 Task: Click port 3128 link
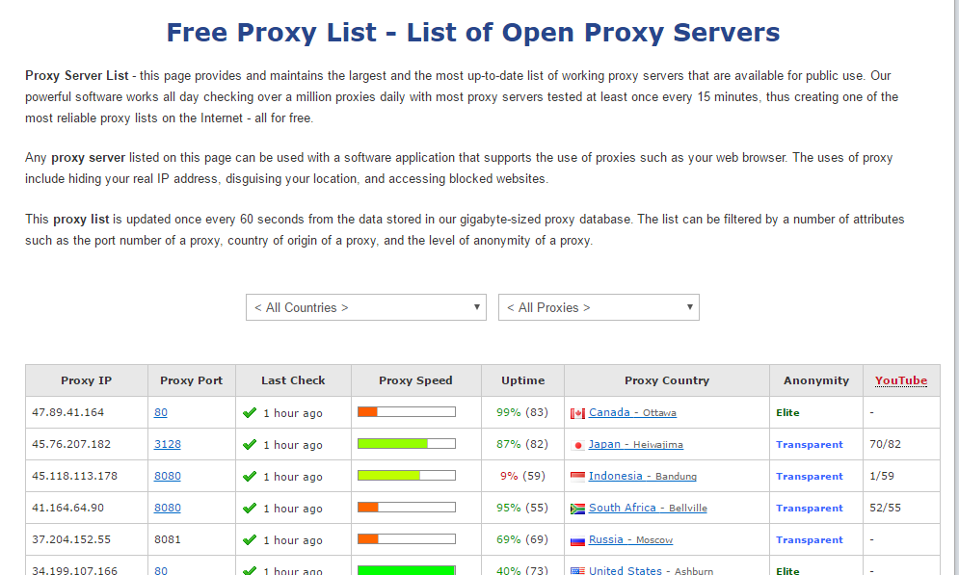click(x=167, y=444)
